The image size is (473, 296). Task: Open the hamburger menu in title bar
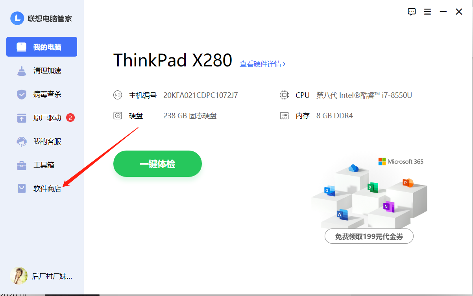point(427,12)
